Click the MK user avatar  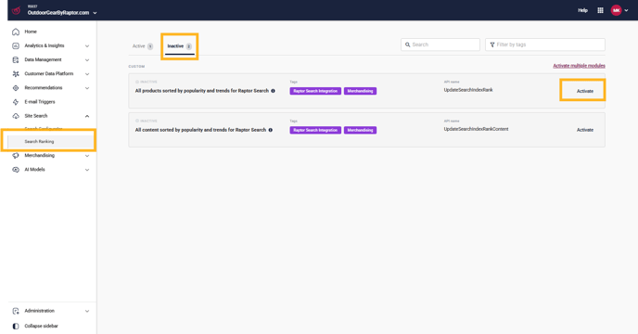[616, 10]
